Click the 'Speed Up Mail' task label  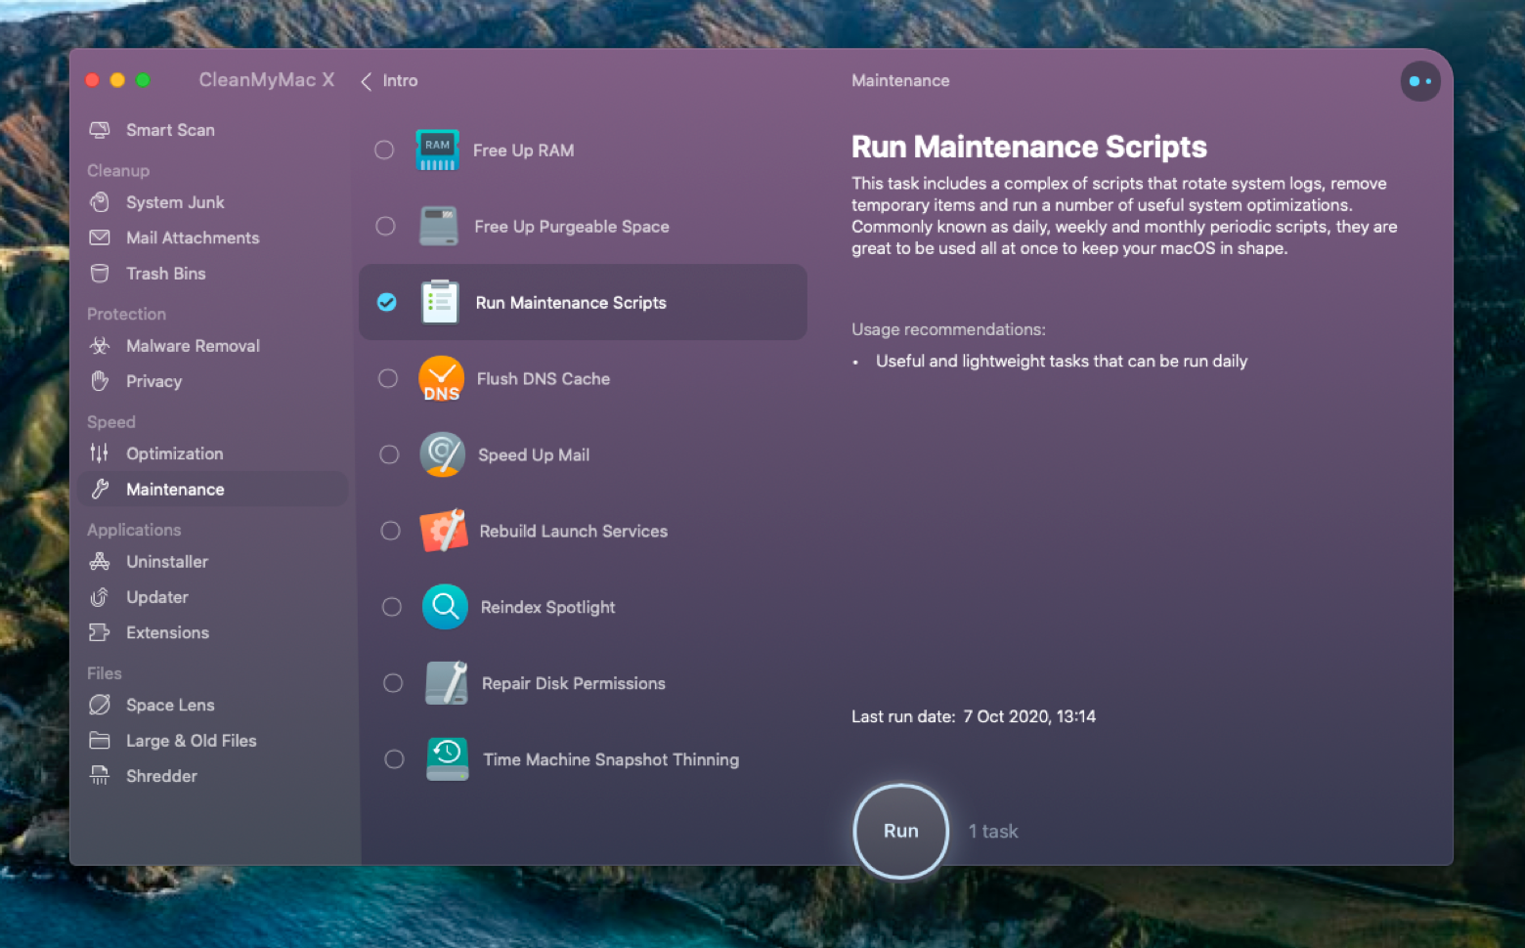click(534, 455)
